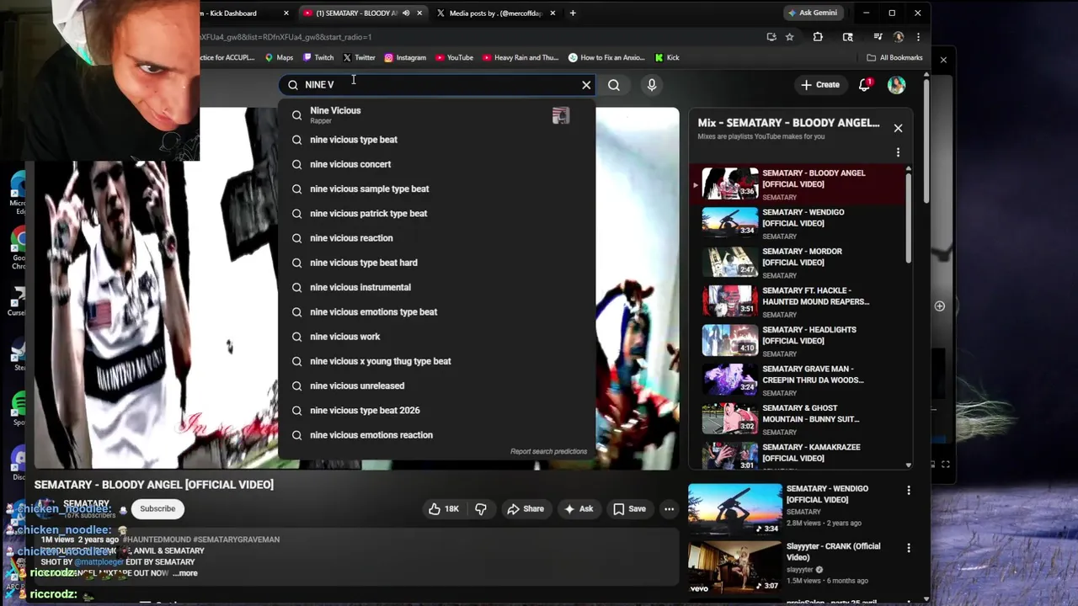Screen dimensions: 1078x606
Task: Open the Twitch bookmark
Action: 318,57
